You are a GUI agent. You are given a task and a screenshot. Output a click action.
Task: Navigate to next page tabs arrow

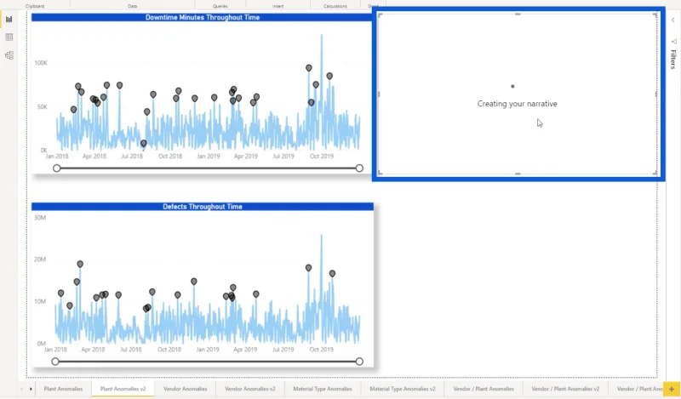31,389
